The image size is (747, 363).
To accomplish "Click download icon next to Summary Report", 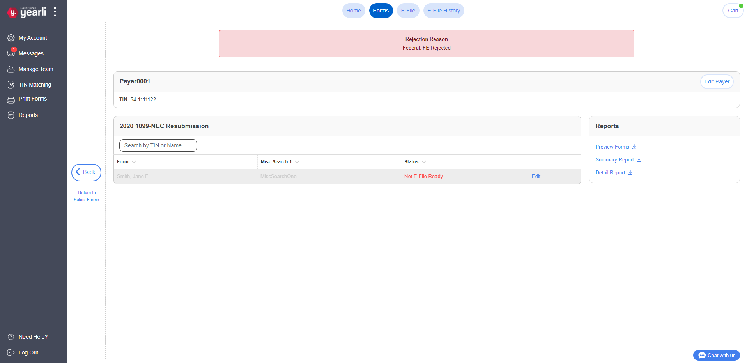I will [x=639, y=160].
